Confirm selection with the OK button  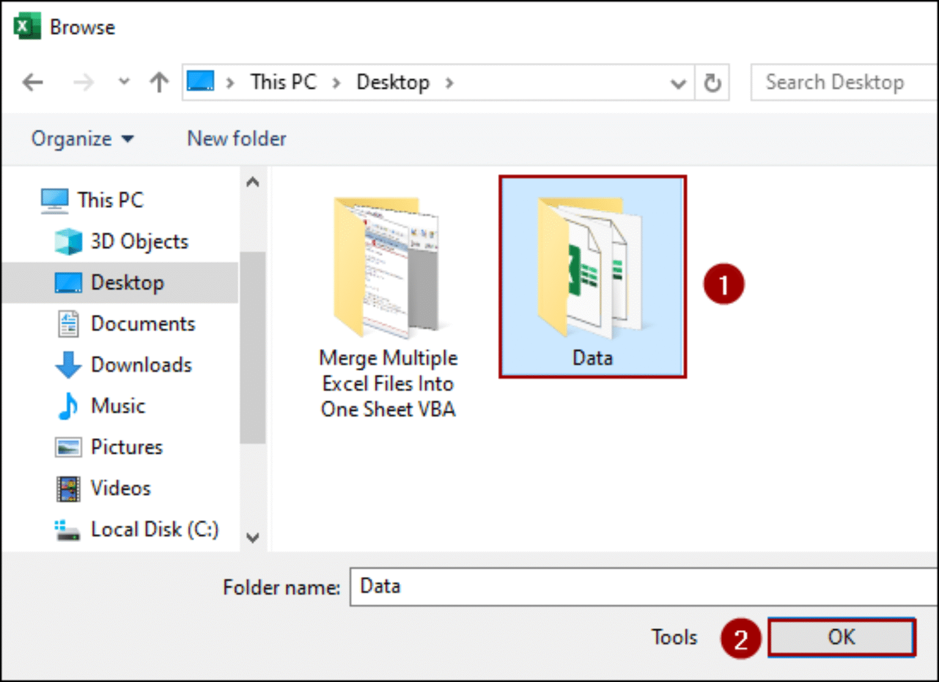(841, 637)
